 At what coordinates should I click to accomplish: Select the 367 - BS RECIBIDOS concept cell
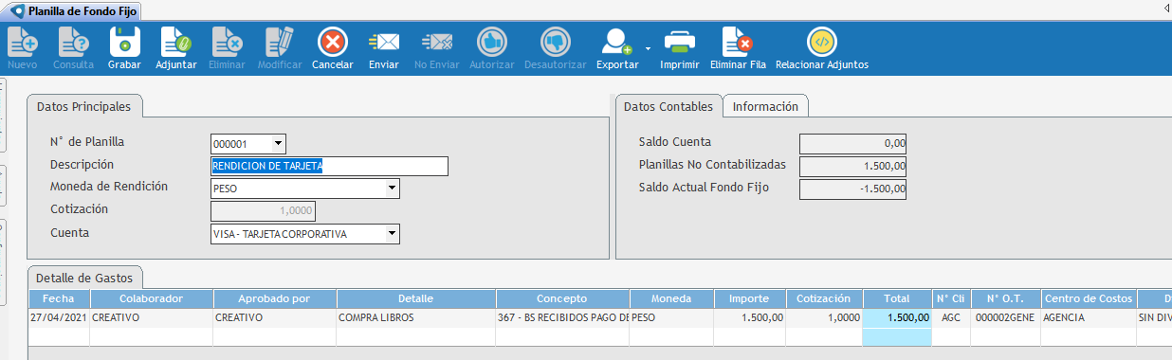click(562, 317)
